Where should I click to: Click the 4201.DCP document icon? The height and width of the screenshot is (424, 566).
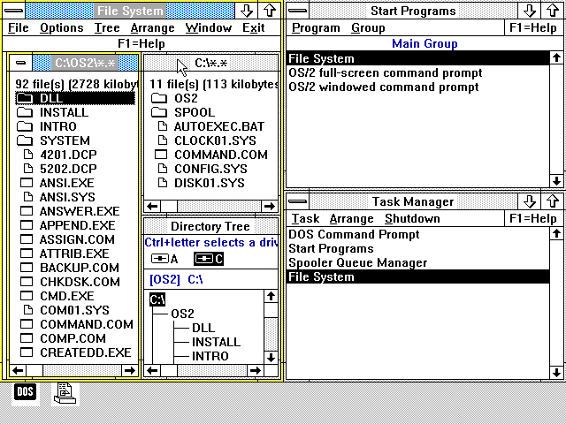point(27,155)
